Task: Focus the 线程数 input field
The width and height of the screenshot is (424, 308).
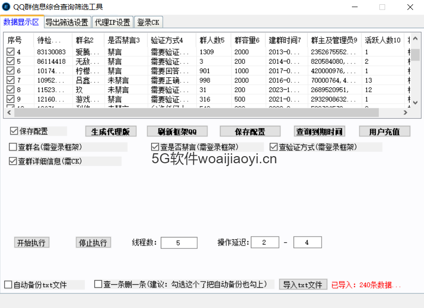Action: pyautogui.click(x=179, y=243)
